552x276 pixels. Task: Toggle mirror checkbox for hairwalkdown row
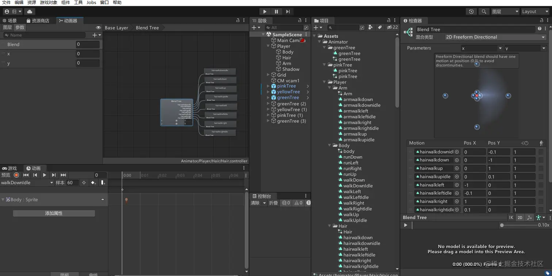[x=541, y=160]
